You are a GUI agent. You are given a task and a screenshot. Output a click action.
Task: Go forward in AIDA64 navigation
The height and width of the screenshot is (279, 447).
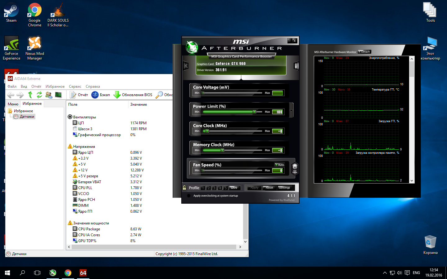click(20, 95)
